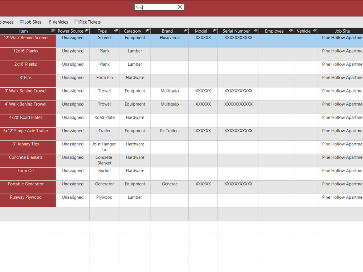Open the Serial Number column filter dropdown
The height and width of the screenshot is (272, 363).
coord(256,30)
